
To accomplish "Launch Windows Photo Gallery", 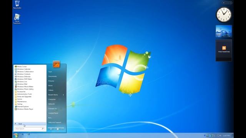I will (x=24, y=89).
